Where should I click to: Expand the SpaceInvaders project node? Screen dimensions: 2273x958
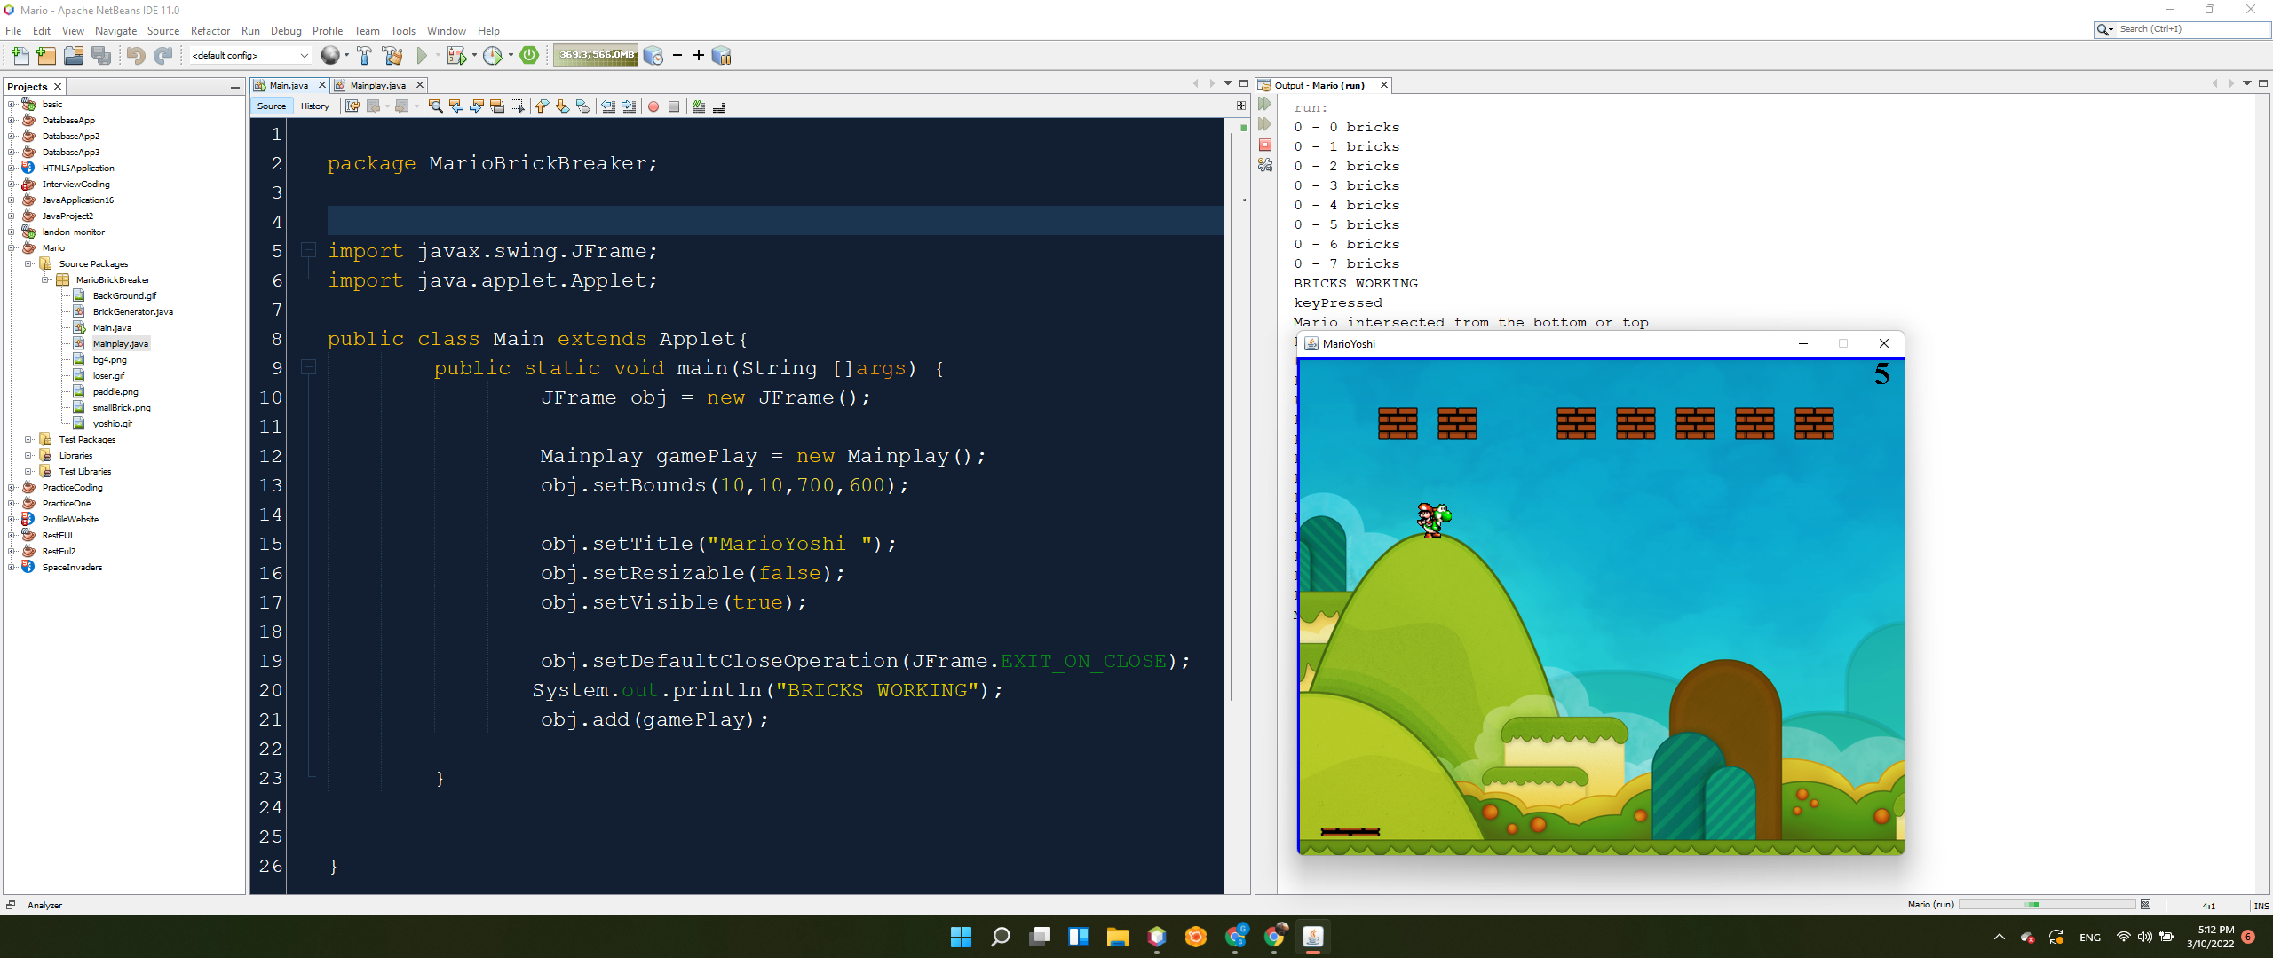(12, 568)
